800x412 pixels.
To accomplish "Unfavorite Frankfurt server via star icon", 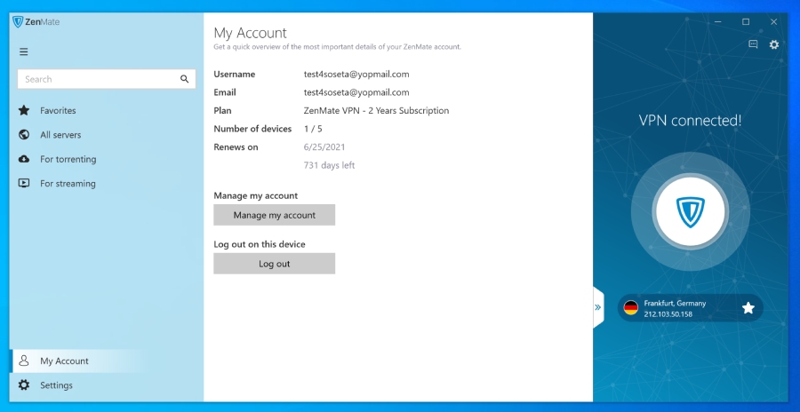I will 748,308.
